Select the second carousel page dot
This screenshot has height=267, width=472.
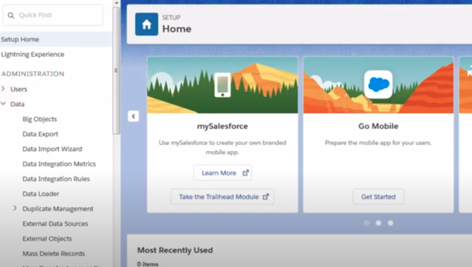[378, 223]
